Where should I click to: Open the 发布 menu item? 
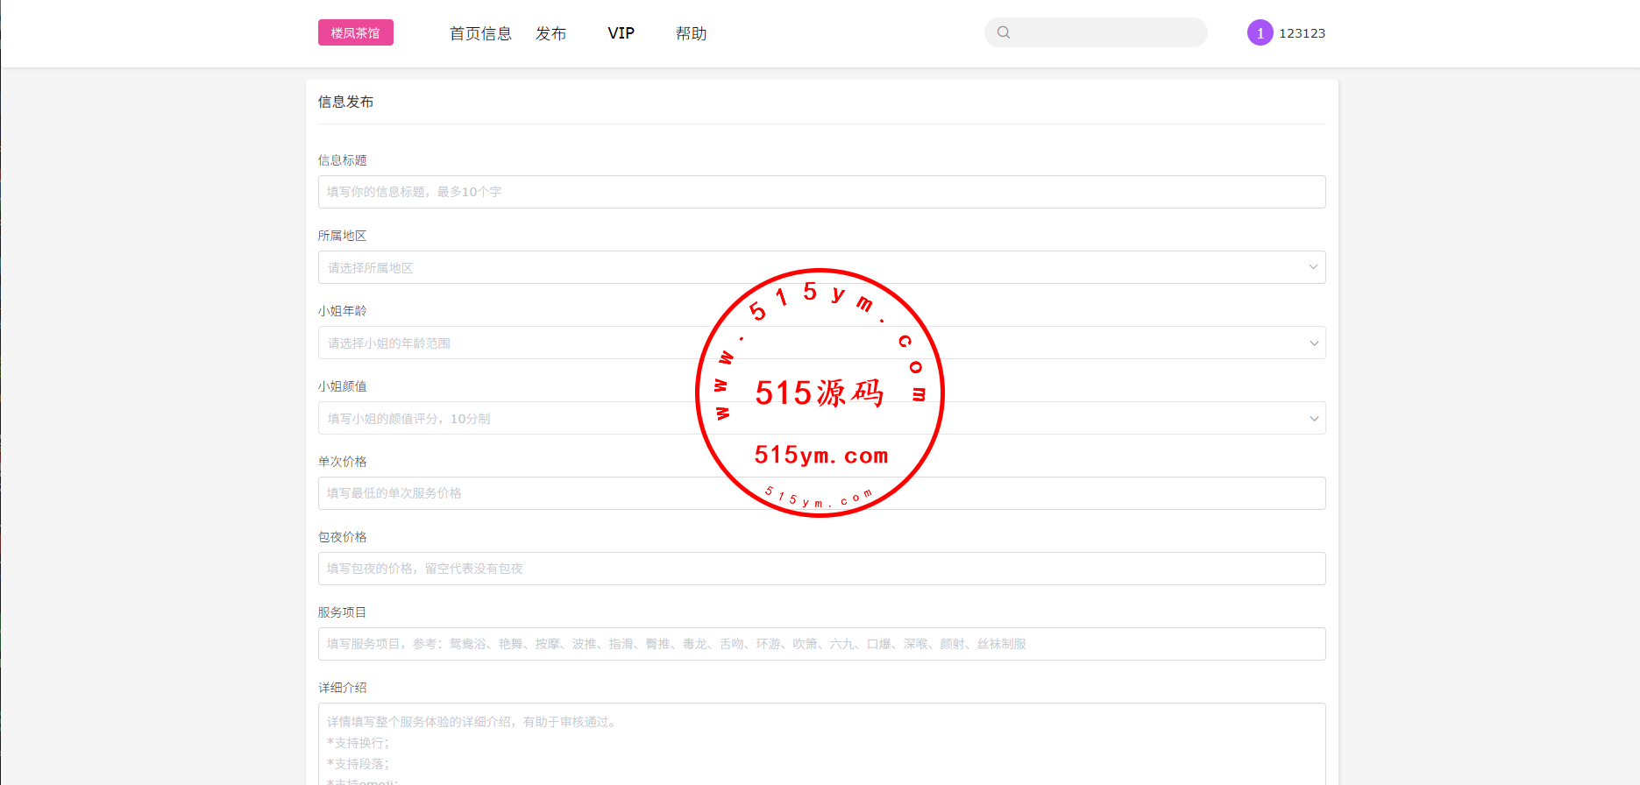(x=550, y=33)
